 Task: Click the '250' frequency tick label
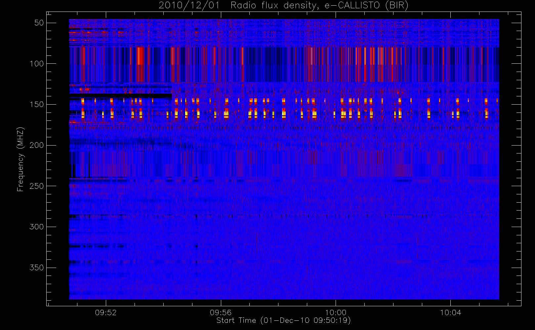pos(37,186)
